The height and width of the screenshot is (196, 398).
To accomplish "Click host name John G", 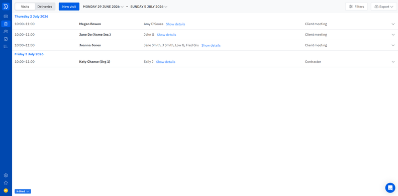I will click(149, 35).
